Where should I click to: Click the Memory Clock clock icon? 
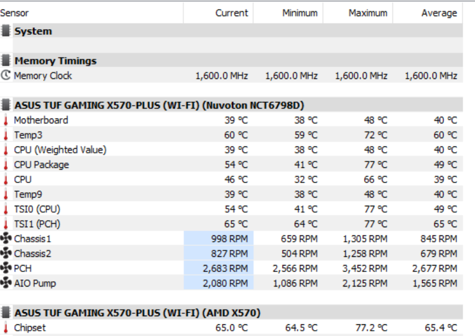pos(5,75)
